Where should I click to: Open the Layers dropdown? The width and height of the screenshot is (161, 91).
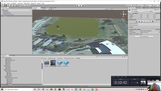tap(148, 6)
